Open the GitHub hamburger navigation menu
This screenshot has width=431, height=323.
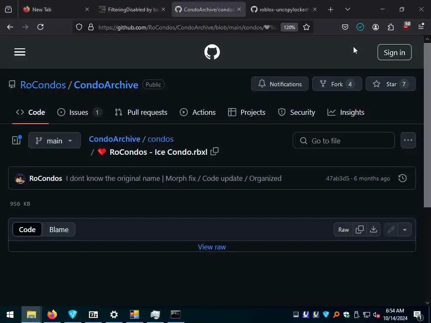pos(20,52)
